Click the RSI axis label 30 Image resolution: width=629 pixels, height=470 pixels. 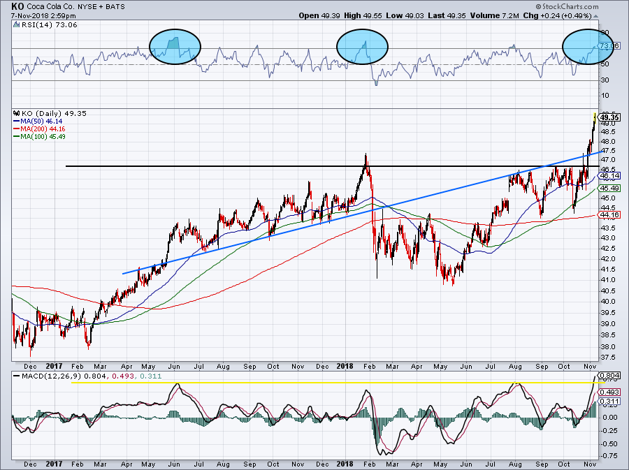[605, 80]
